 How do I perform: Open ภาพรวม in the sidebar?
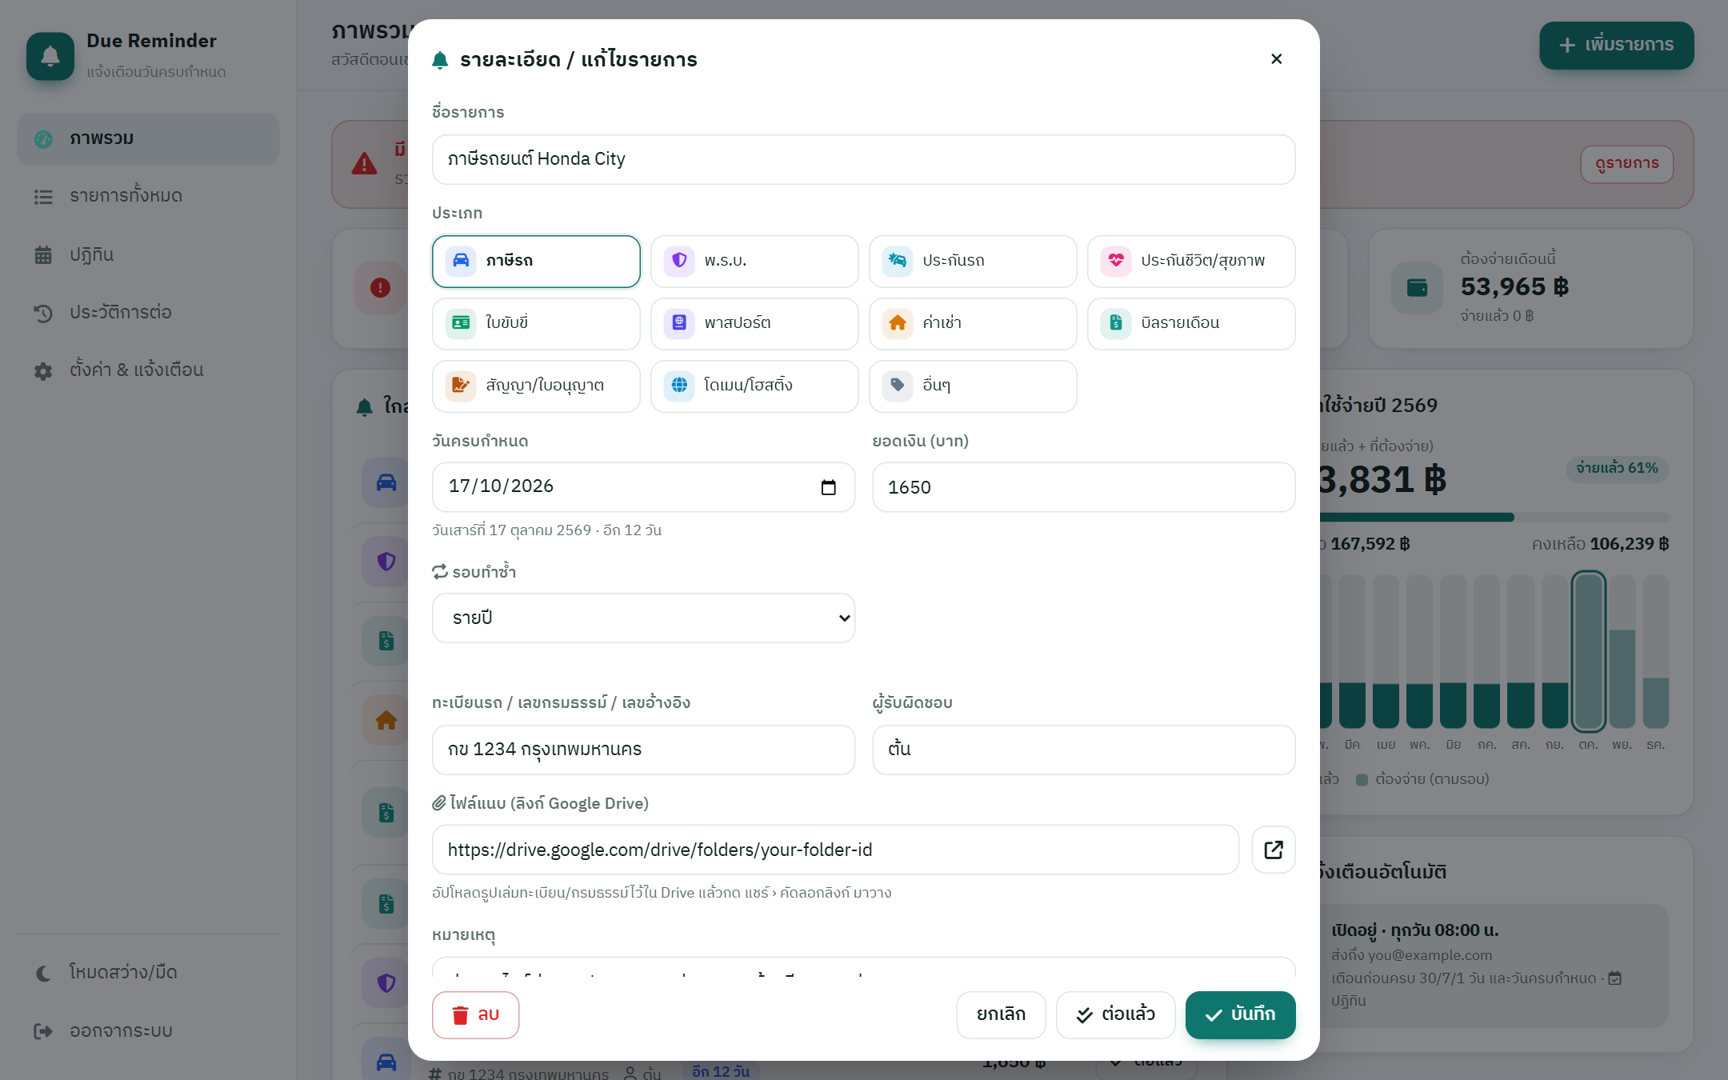coord(148,139)
